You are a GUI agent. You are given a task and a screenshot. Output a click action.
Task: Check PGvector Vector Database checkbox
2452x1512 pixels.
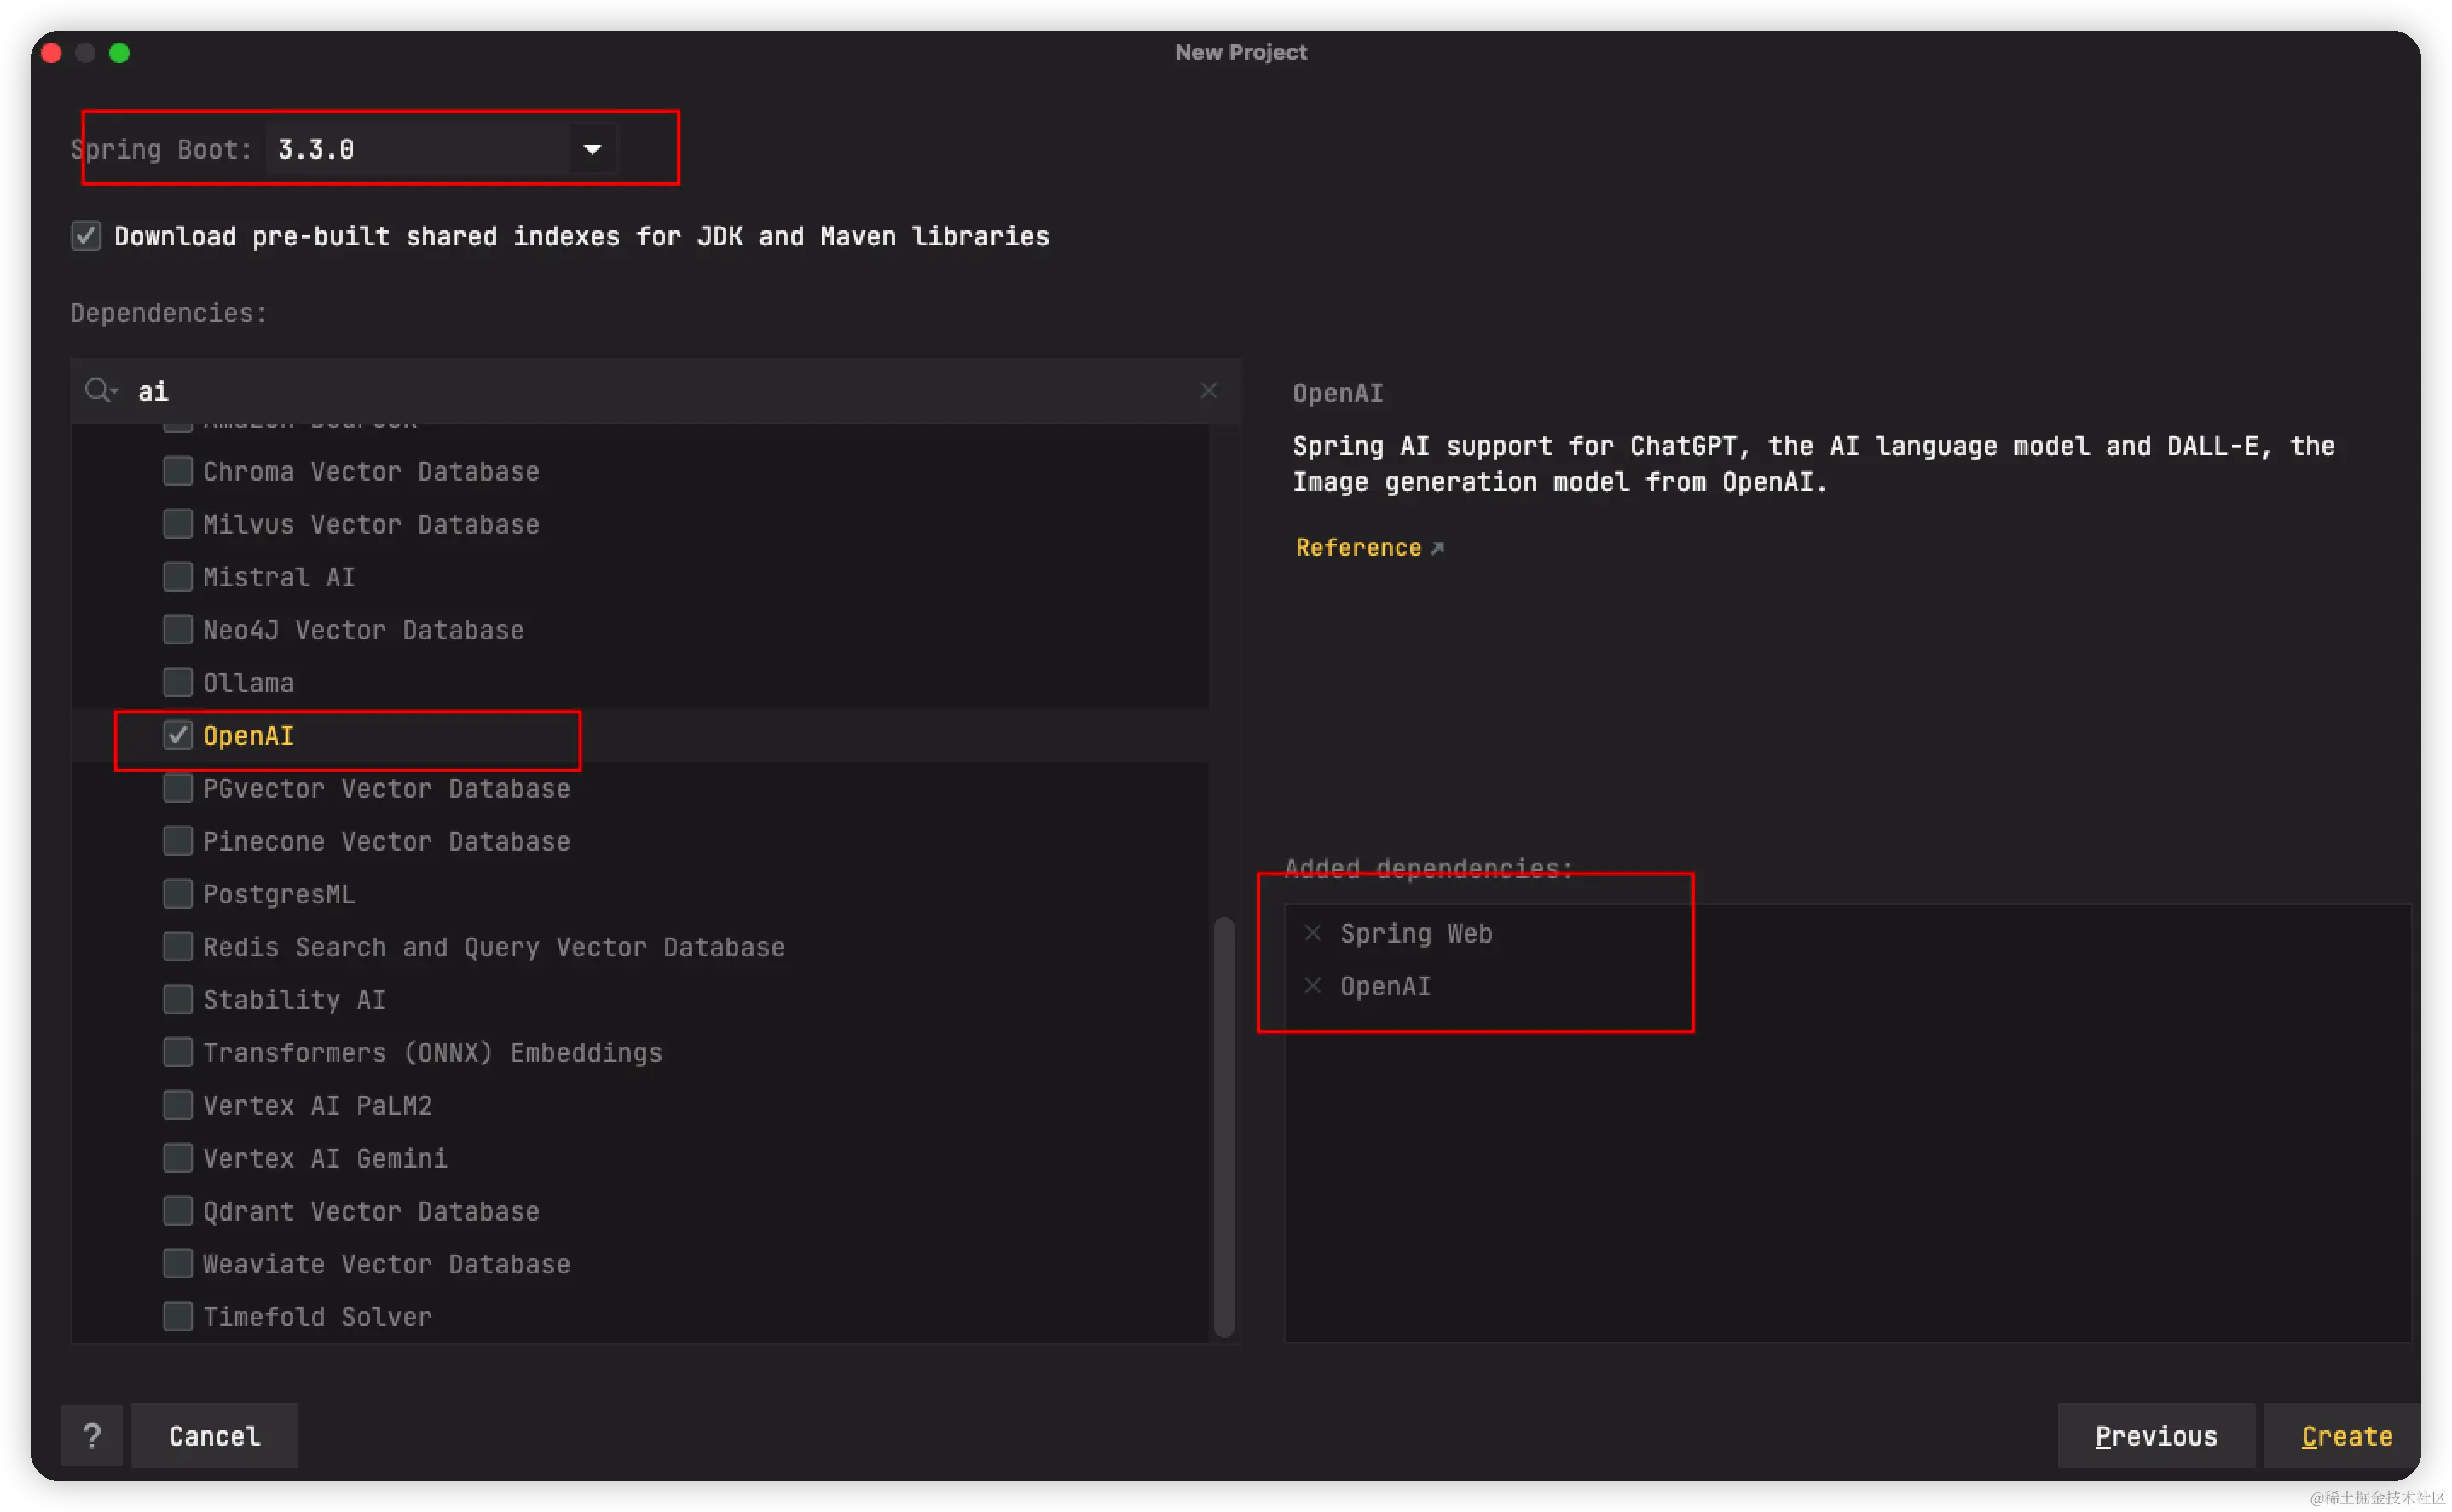178,789
